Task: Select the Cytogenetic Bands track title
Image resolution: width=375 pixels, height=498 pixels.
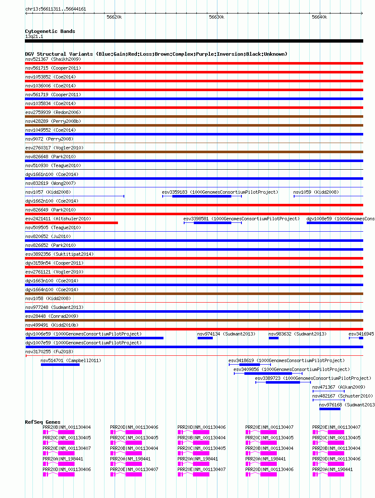Action: pos(50,31)
